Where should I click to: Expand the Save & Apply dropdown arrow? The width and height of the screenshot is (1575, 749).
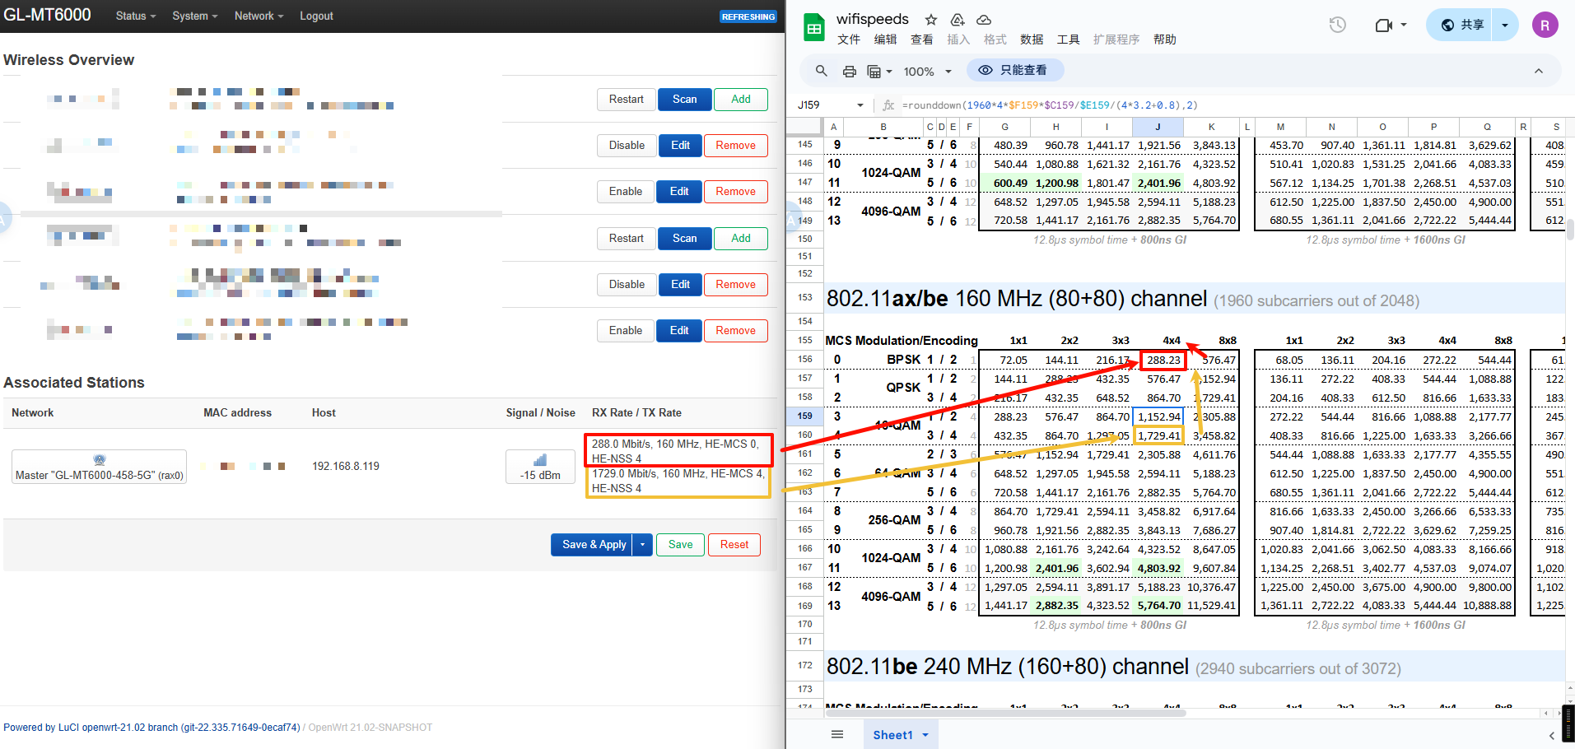click(x=643, y=545)
